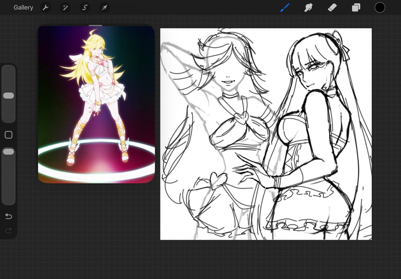Click the brush opacity slider handle
The image size is (401, 279).
(x=8, y=152)
